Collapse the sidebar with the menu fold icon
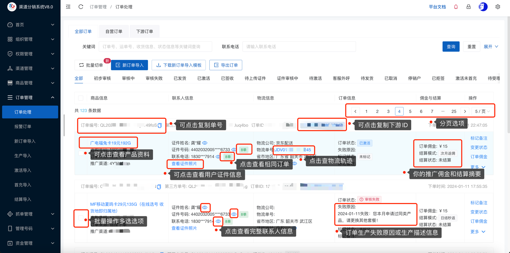 68,7
